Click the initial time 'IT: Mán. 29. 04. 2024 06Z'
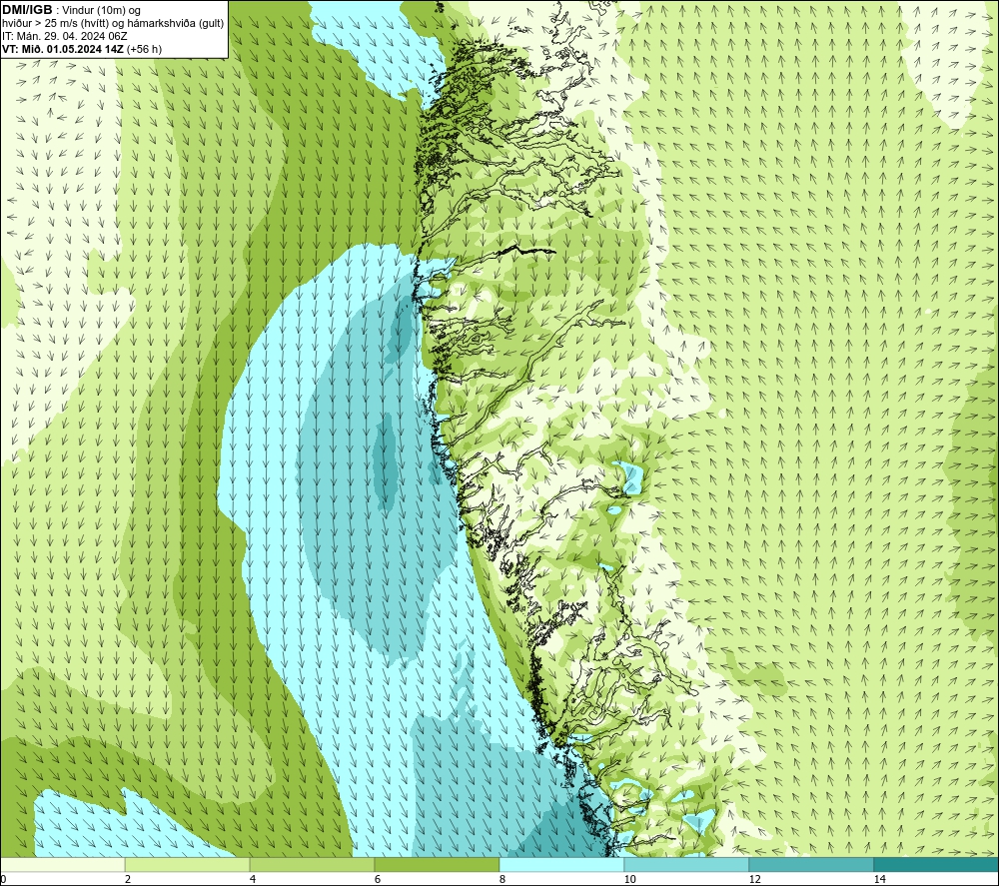 point(64,36)
